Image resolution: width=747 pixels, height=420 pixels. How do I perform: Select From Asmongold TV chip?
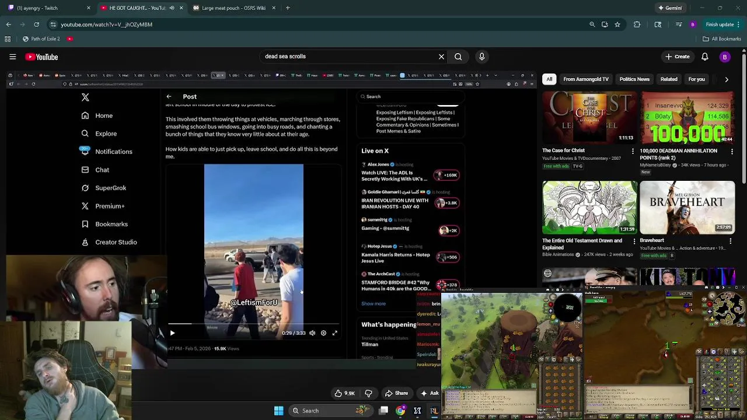[x=586, y=79]
